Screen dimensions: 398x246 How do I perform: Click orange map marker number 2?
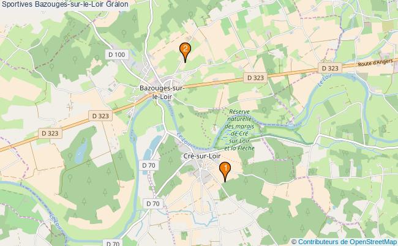pyautogui.click(x=185, y=52)
